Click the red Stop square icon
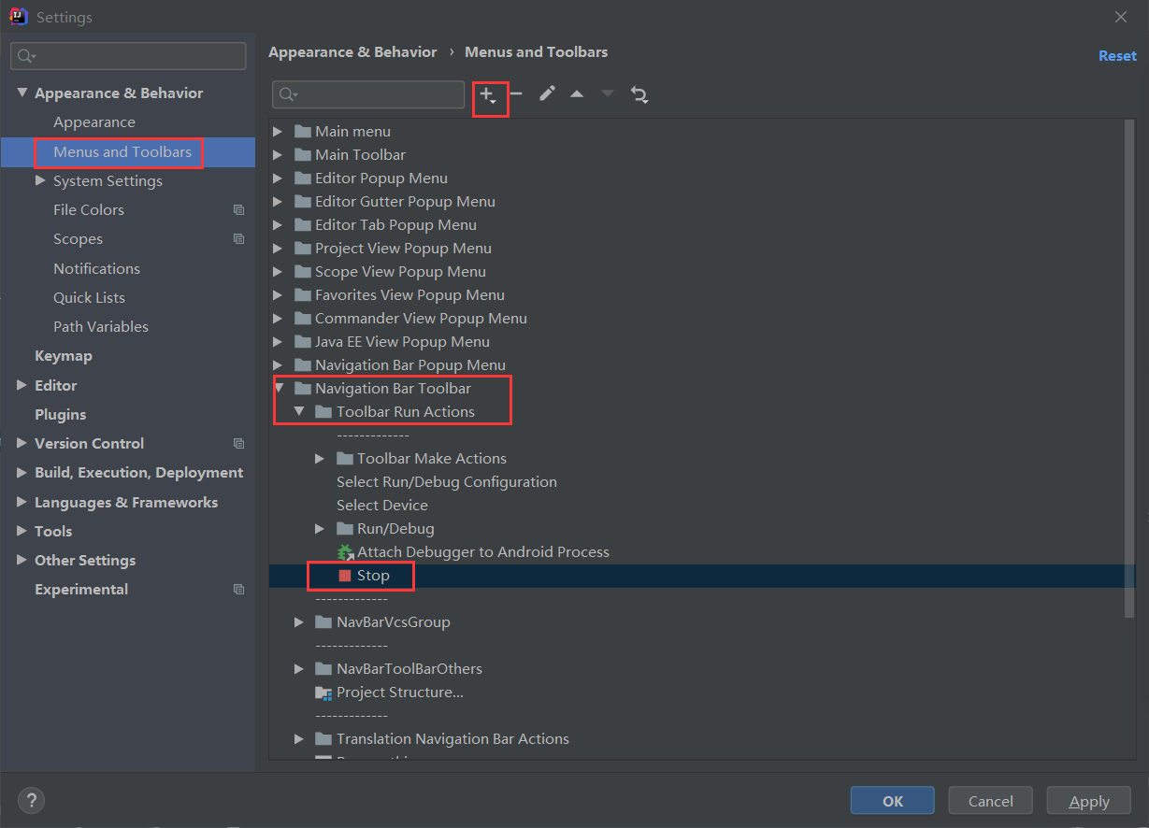Viewport: 1149px width, 828px height. coord(345,576)
